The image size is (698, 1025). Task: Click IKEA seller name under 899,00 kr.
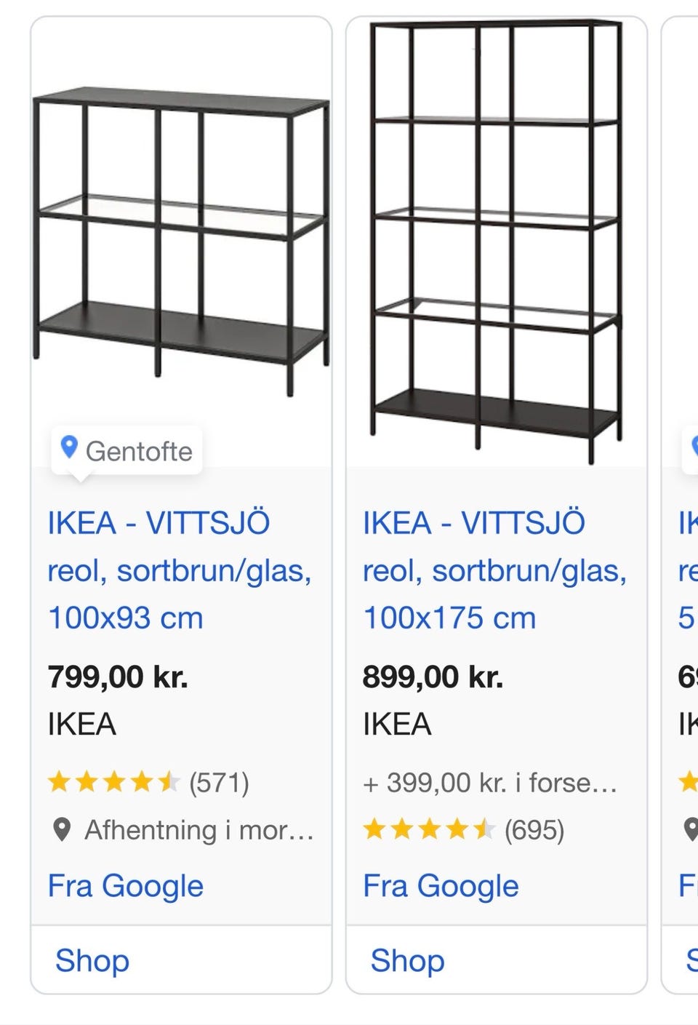tap(397, 725)
